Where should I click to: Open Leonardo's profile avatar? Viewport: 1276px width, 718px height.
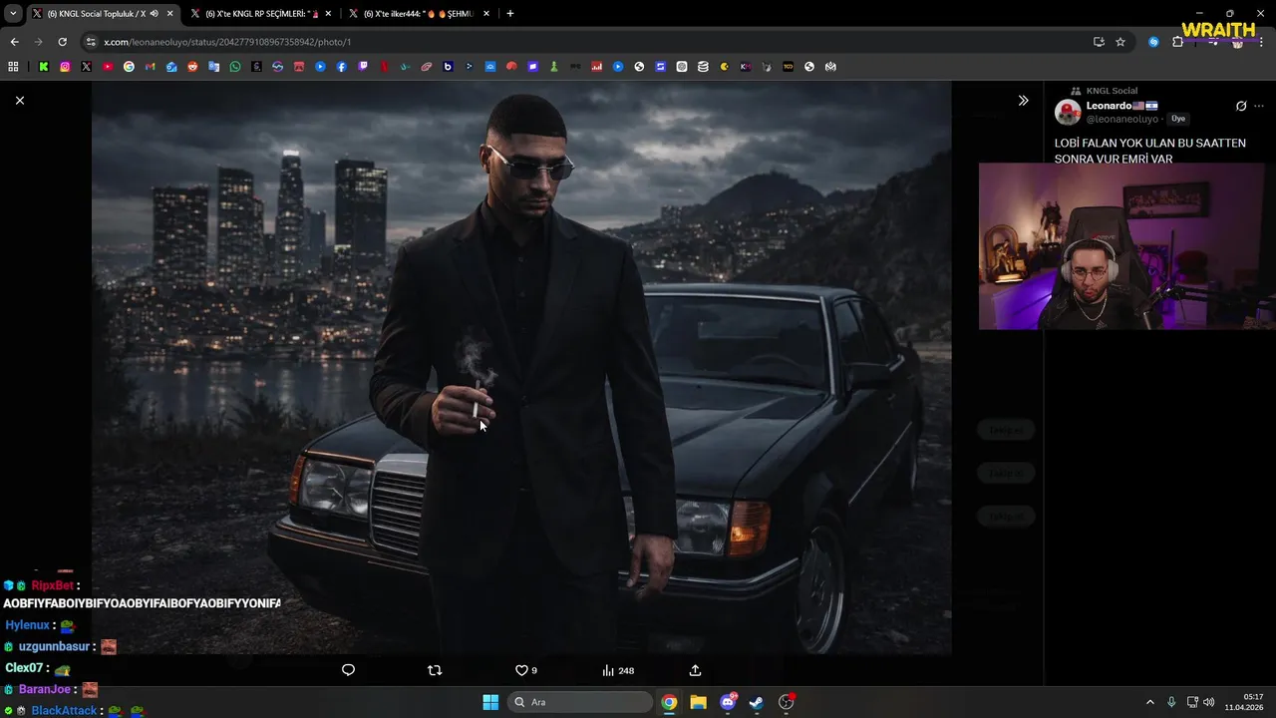pos(1068,112)
